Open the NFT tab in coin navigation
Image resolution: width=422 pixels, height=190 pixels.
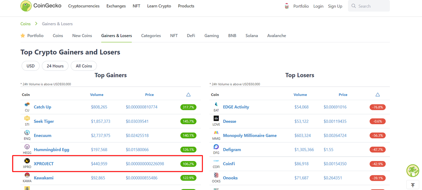(x=174, y=36)
